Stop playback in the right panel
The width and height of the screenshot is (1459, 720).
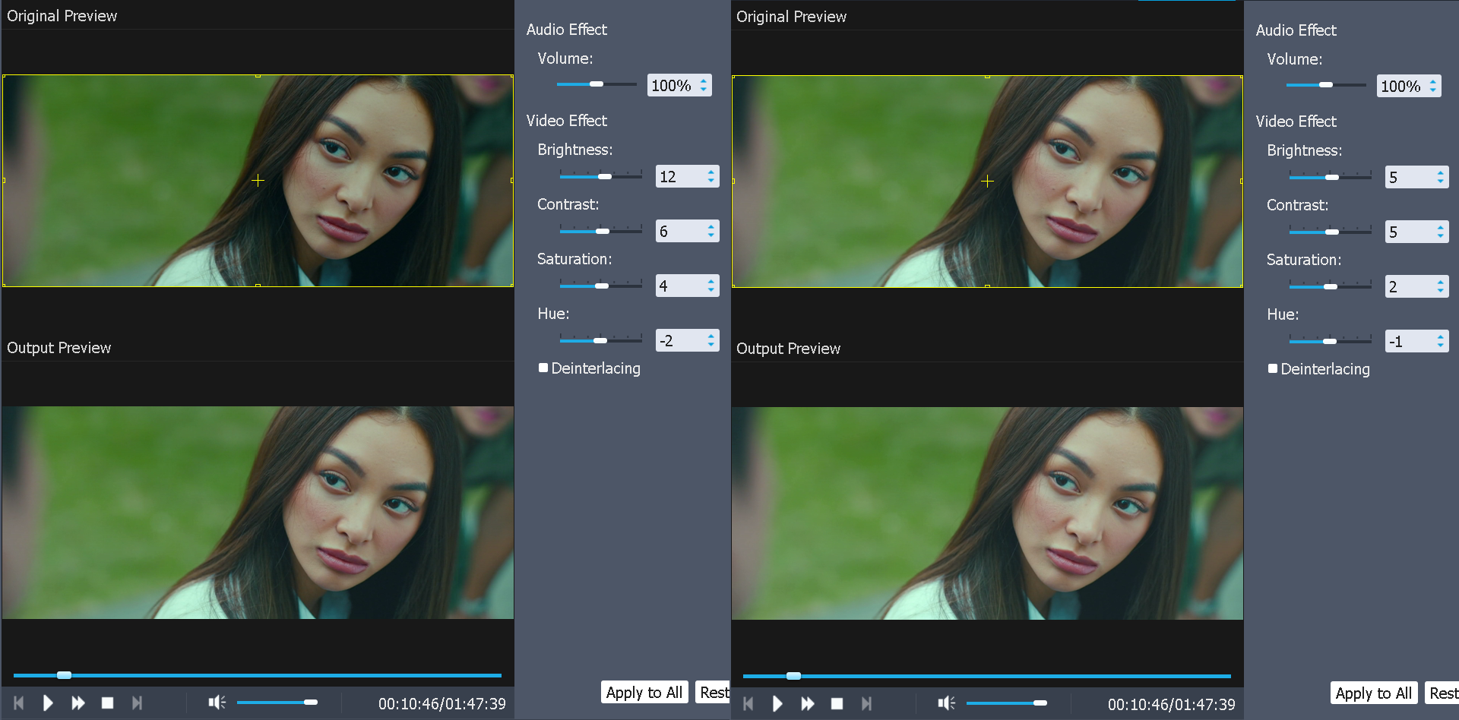(x=837, y=704)
